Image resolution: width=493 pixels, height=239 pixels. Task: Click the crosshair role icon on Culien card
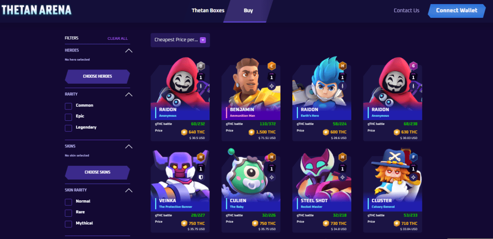pos(272,177)
